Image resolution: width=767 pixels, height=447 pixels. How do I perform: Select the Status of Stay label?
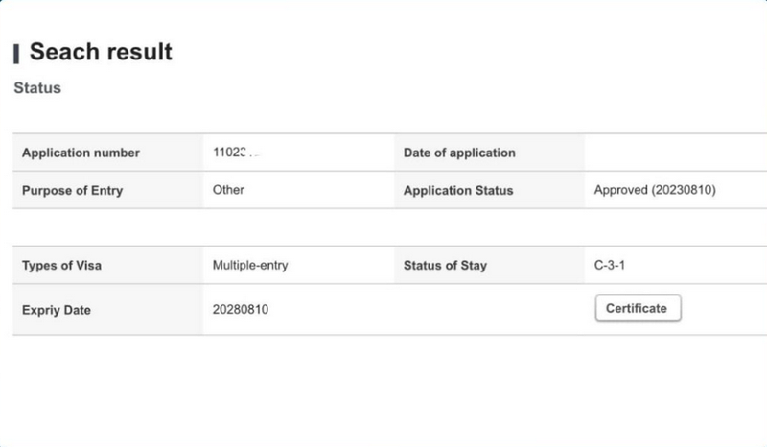coord(445,266)
